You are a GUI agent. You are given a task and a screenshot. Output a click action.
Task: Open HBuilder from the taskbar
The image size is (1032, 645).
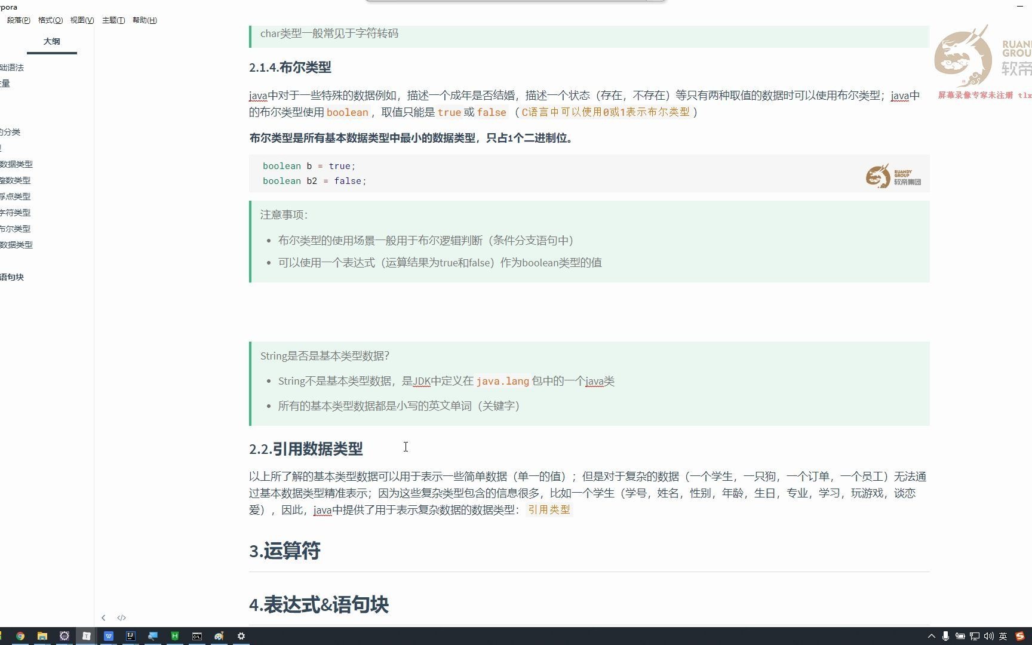[x=174, y=636]
